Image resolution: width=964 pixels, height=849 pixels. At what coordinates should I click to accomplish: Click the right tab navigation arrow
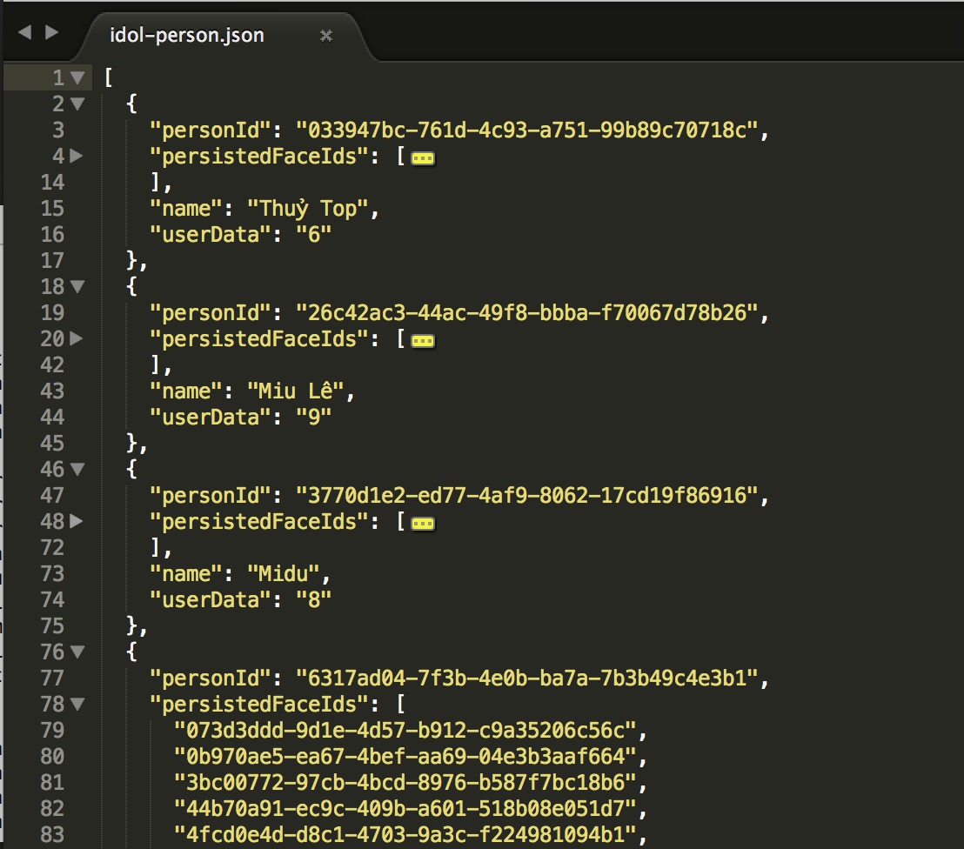coord(52,33)
